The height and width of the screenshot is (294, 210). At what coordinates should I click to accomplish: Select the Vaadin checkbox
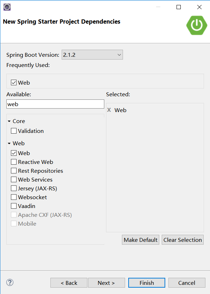pyautogui.click(x=13, y=206)
